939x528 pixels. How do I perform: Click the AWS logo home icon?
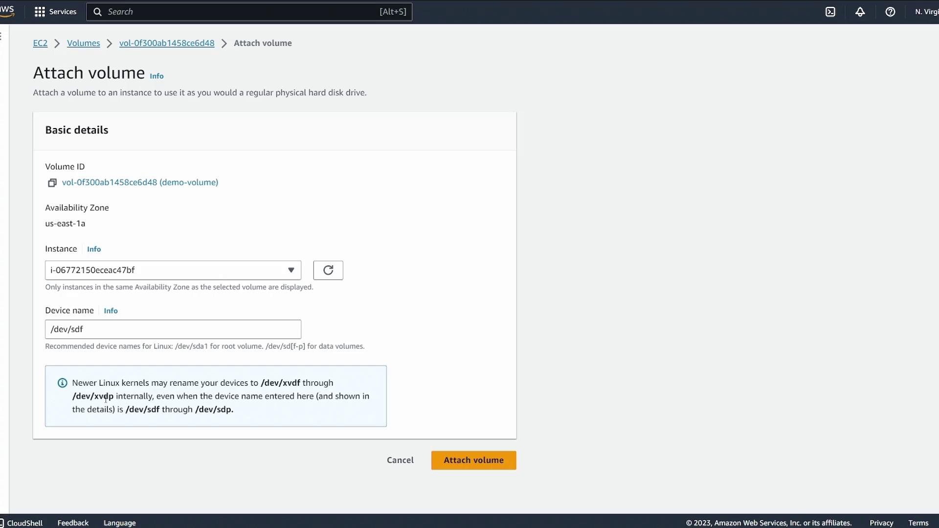point(7,11)
